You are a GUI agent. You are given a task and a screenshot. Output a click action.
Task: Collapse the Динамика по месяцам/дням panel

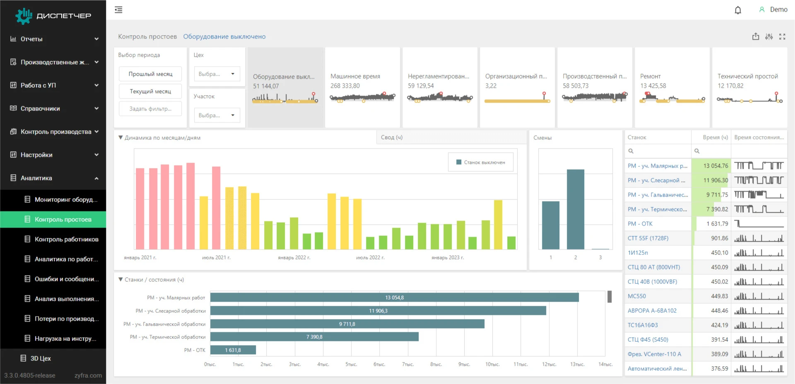120,137
